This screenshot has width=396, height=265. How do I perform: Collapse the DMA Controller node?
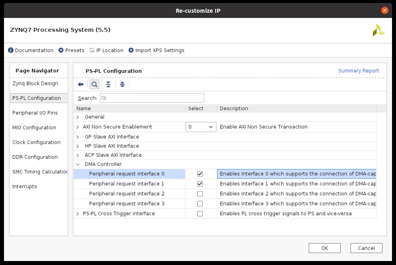(x=78, y=164)
